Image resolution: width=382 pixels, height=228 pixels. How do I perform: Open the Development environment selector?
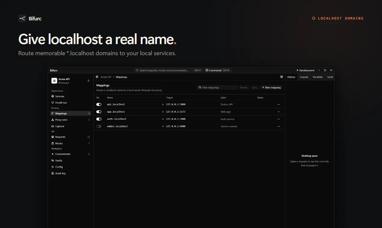pos(305,70)
